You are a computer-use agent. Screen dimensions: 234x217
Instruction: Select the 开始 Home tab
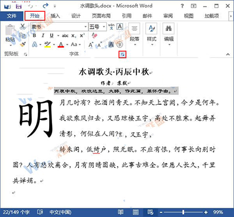pyautogui.click(x=35, y=16)
